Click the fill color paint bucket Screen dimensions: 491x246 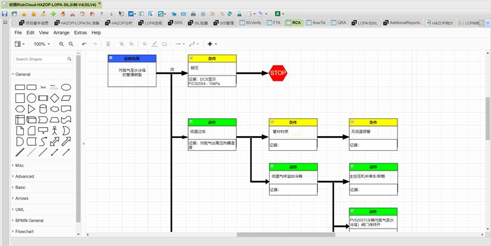coord(145,44)
